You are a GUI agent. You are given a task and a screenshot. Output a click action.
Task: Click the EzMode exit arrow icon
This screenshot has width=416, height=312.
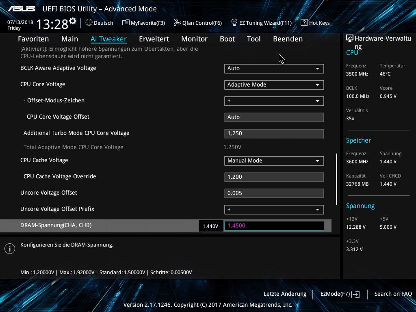coord(356,294)
